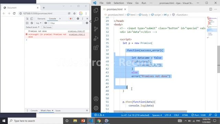Click the VS Code logo icon
The height and width of the screenshot is (124, 220).
tap(95, 3)
